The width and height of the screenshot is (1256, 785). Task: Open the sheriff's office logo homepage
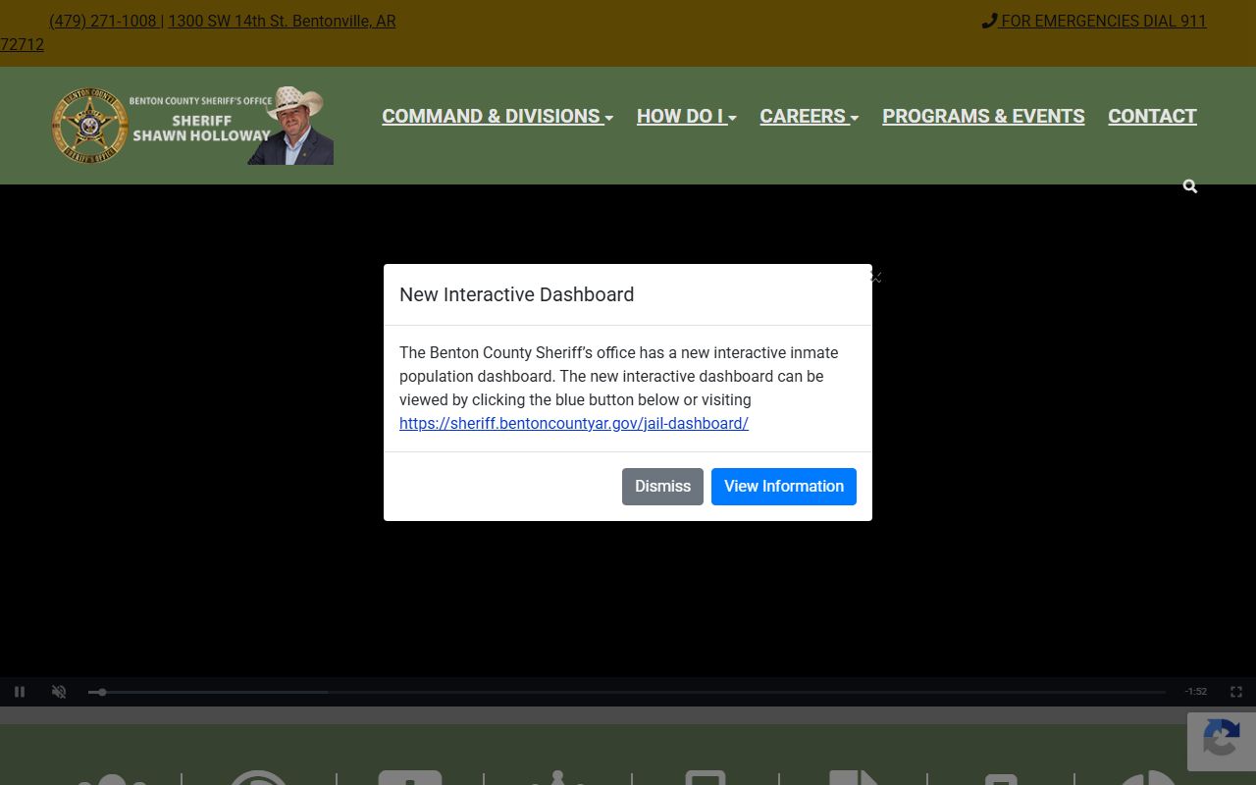click(191, 126)
